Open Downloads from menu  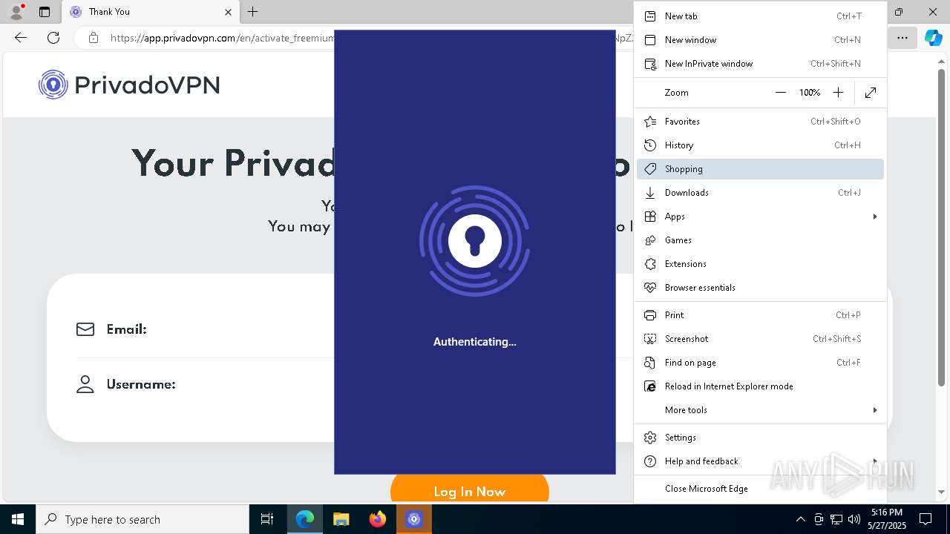click(x=760, y=193)
